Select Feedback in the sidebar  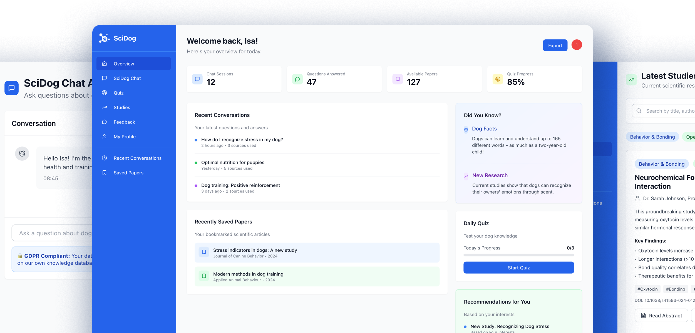click(x=133, y=122)
